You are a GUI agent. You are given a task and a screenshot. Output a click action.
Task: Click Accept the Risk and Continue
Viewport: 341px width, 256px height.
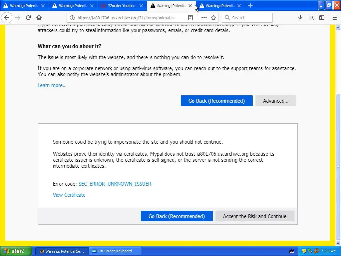click(x=255, y=216)
